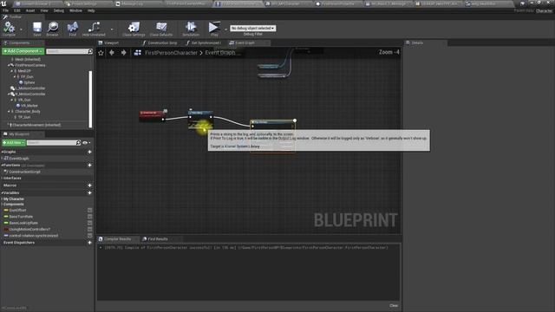Add a new function with the Functions plus

click(89, 166)
